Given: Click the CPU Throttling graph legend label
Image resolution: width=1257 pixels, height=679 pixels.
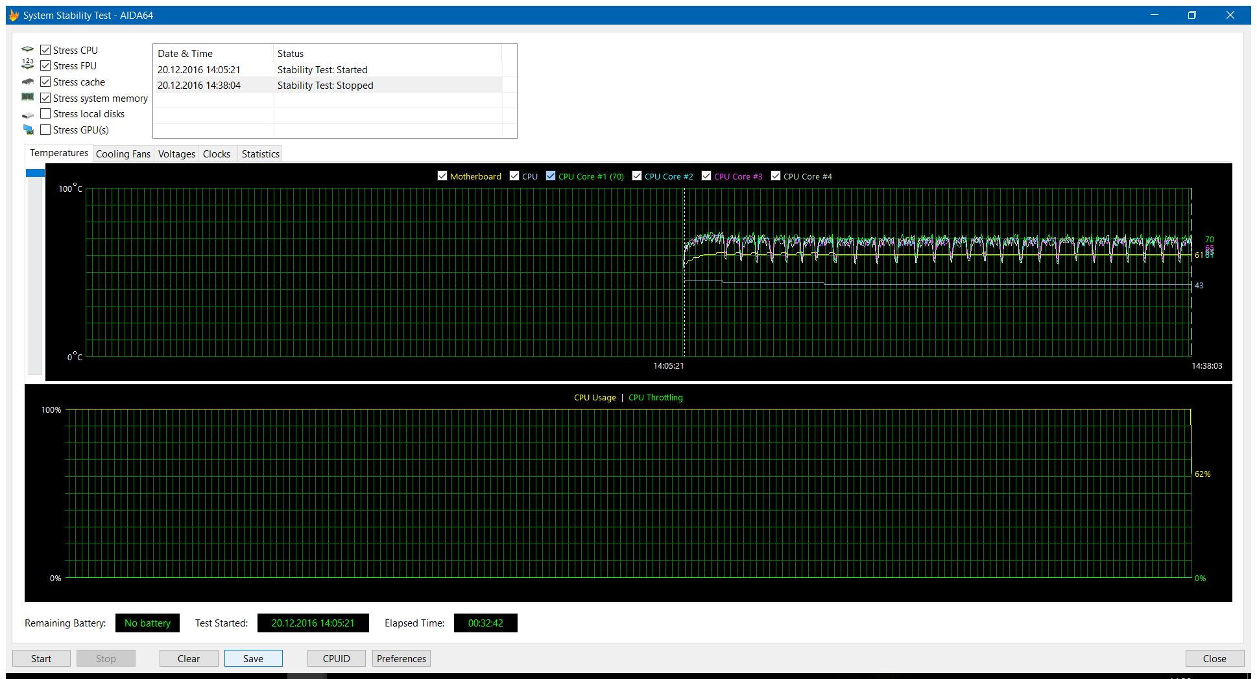Looking at the screenshot, I should tap(655, 397).
